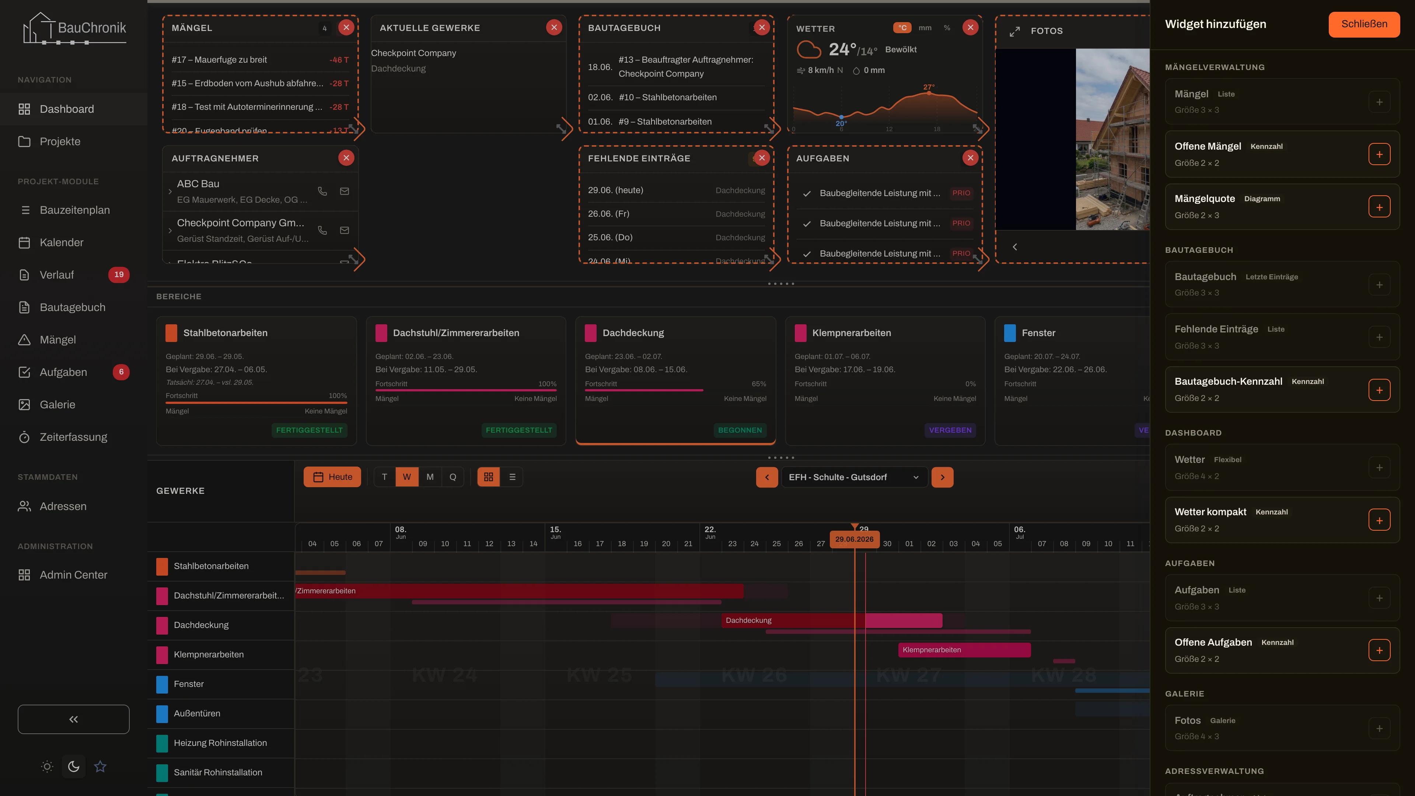Open the Kalender module
The width and height of the screenshot is (1415, 796).
74,242
